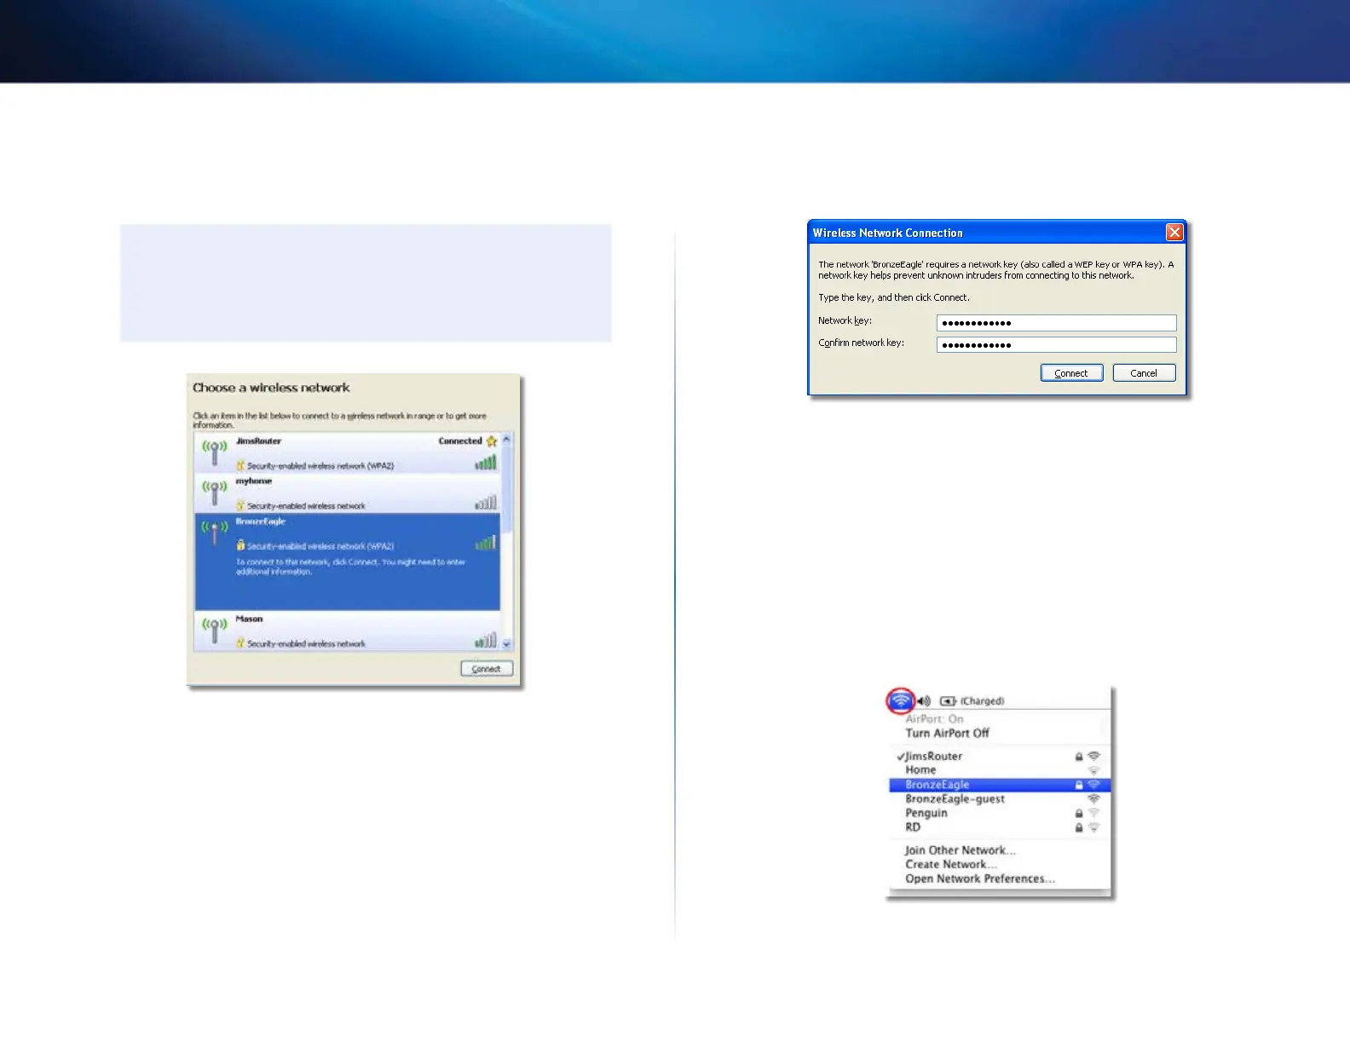Click the AirPort Wi-Fi icon in menu bar
This screenshot has height=1043, width=1350.
tap(901, 701)
